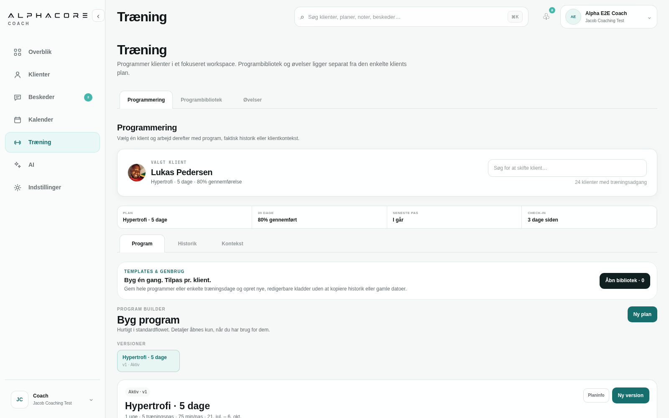Image resolution: width=669 pixels, height=418 pixels.
Task: Click the Beskeder chat bubble icon
Action: tap(18, 97)
